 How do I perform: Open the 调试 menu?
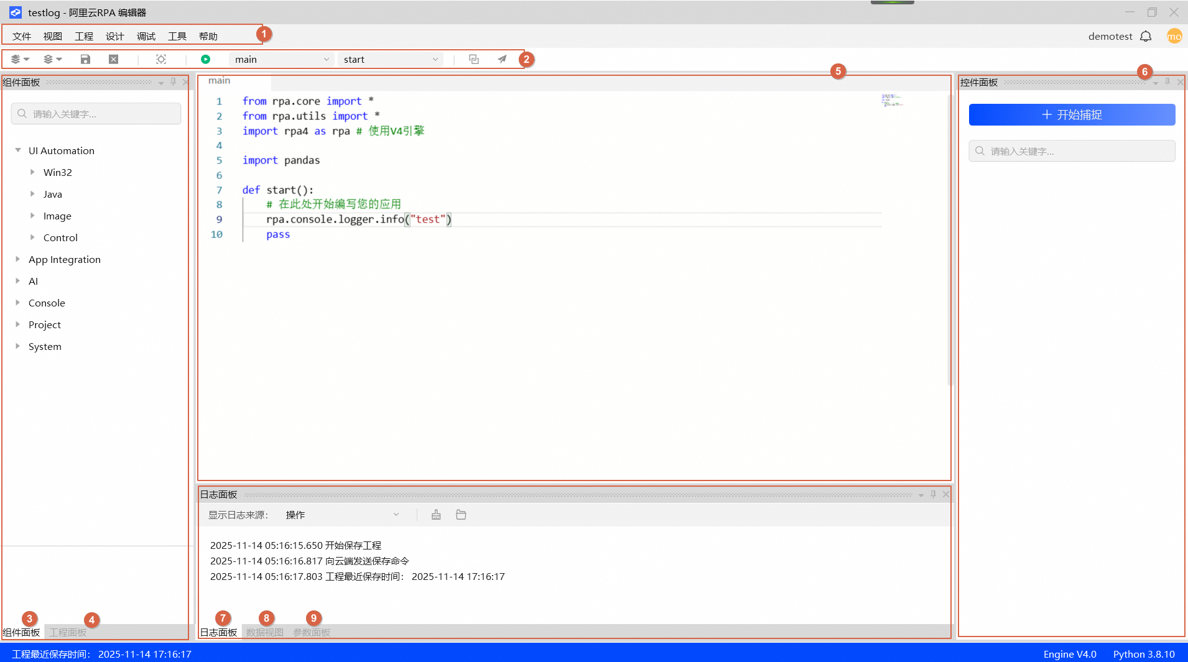[146, 36]
